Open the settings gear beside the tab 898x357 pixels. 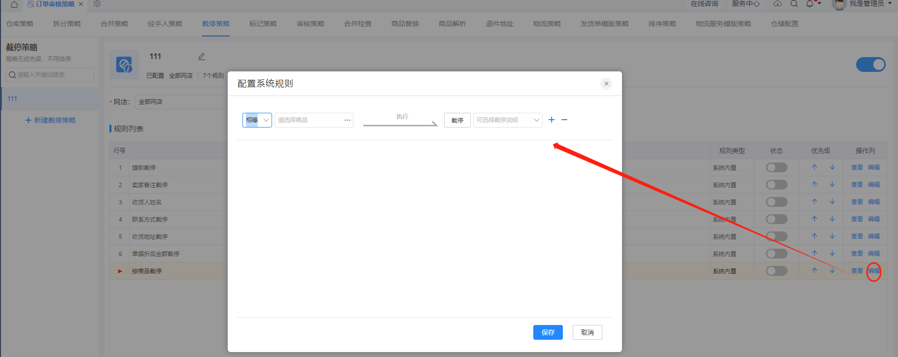point(97,3)
